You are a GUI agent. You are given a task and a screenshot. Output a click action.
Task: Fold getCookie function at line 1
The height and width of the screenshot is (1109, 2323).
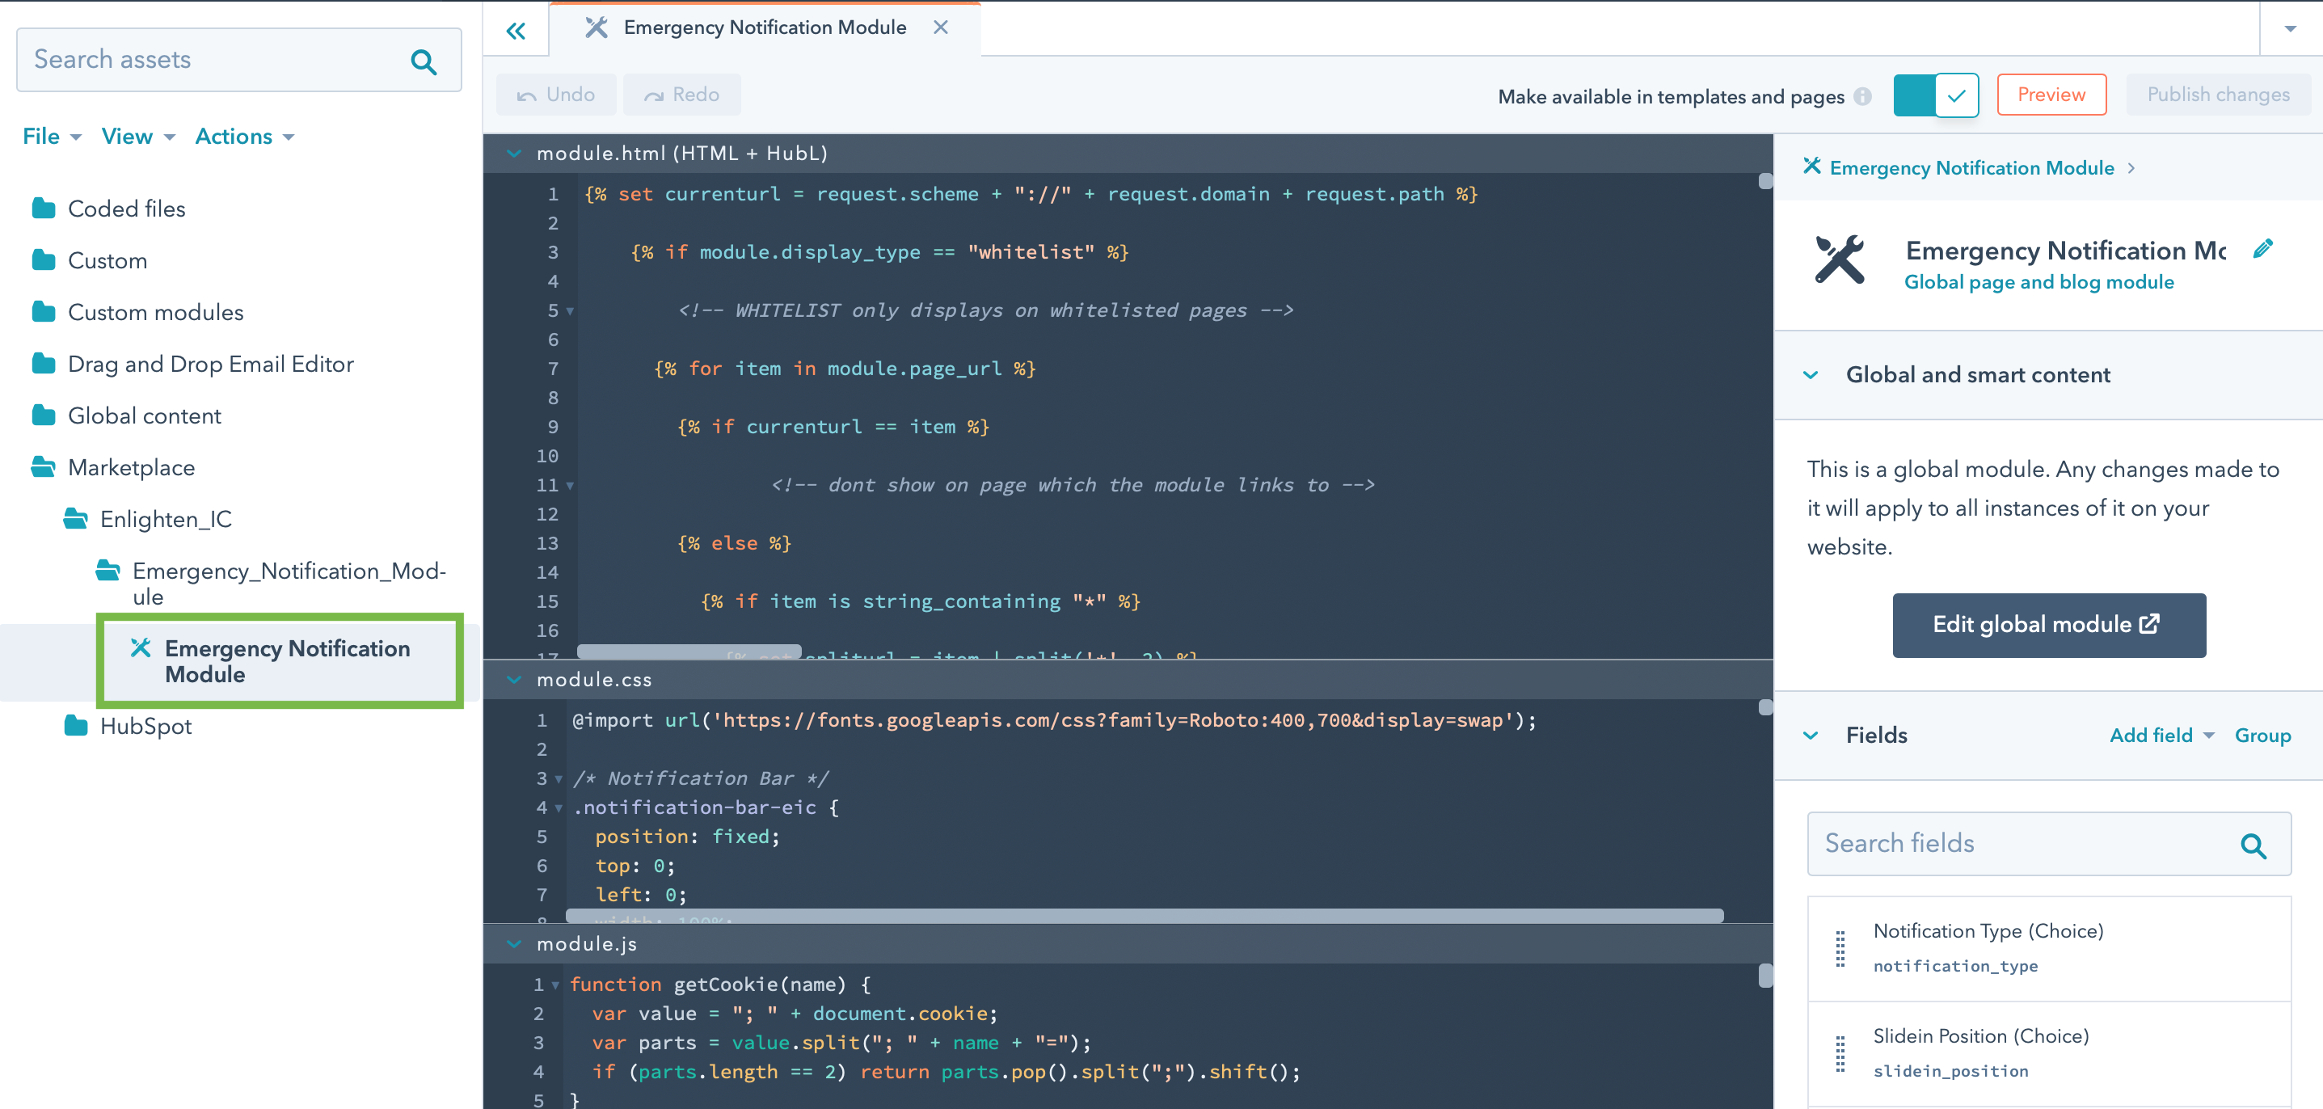tap(555, 985)
